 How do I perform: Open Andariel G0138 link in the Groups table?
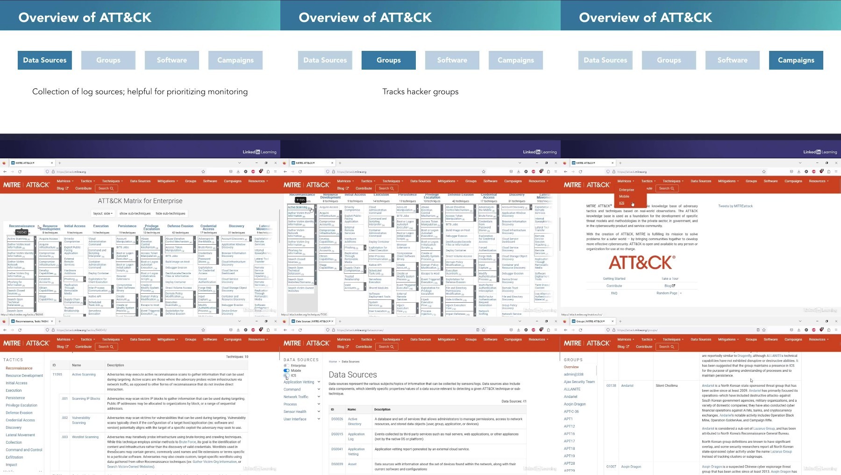(627, 386)
